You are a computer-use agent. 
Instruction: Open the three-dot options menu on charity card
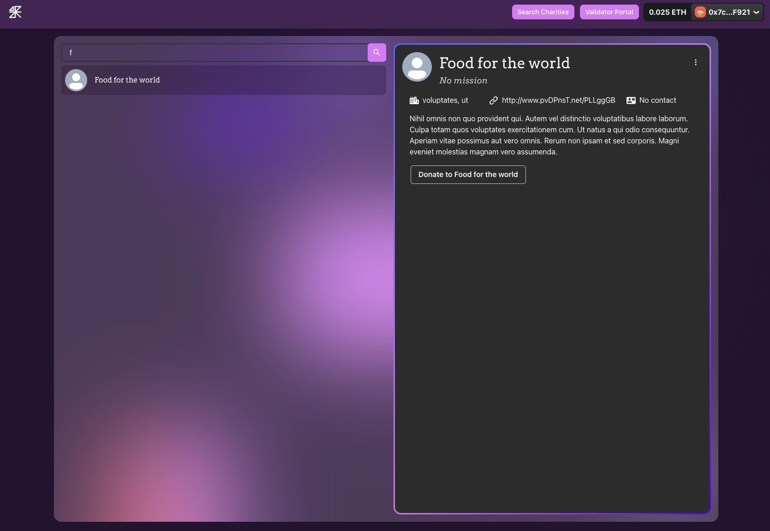[696, 62]
